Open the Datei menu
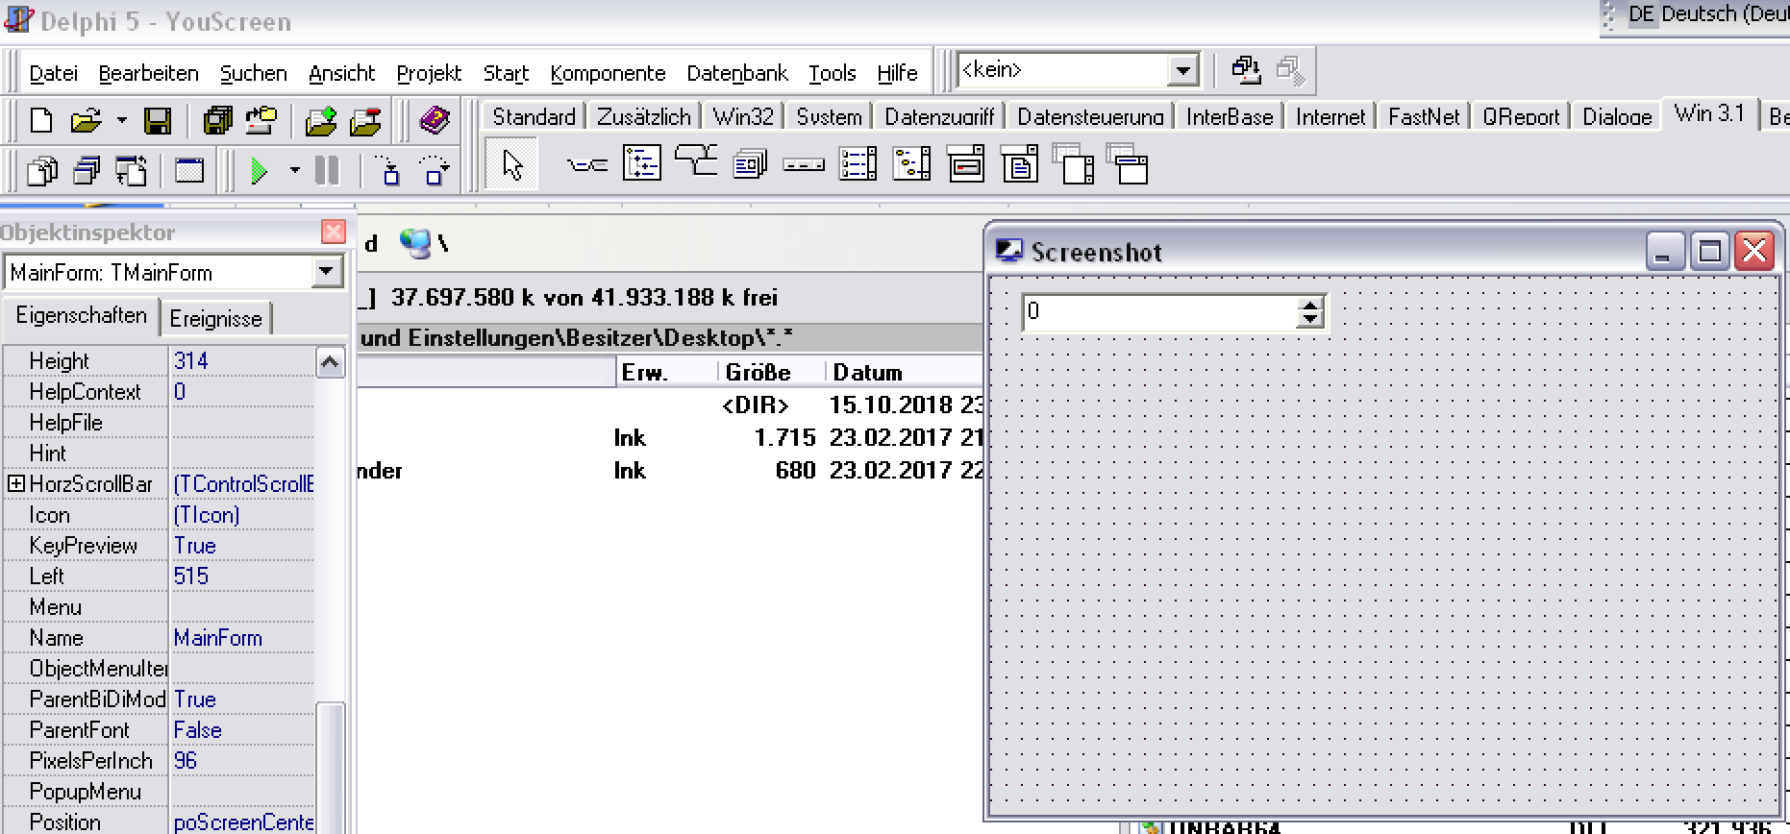 click(x=53, y=74)
